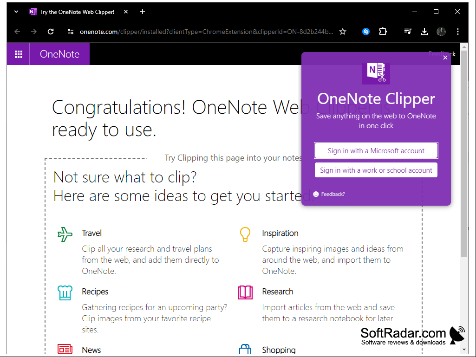Open the Microsoft apps grid launcher
The width and height of the screenshot is (476, 357).
[x=19, y=54]
